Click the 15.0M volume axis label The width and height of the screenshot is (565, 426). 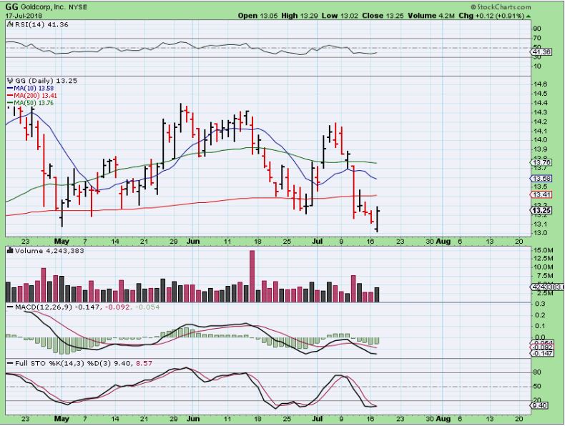[x=544, y=250]
